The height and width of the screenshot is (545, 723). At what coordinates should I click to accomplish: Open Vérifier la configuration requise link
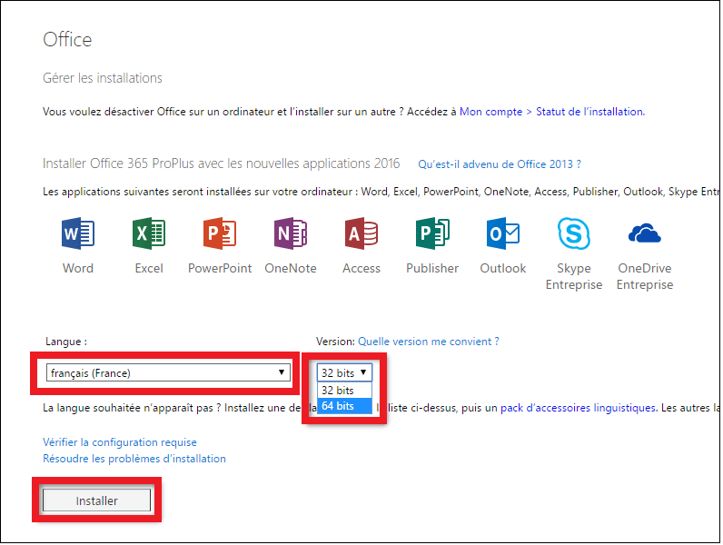[120, 442]
